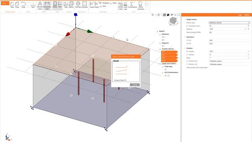Select SS1 support in tree
Image resolution: width=252 pixels, height=142 pixels.
point(163,46)
